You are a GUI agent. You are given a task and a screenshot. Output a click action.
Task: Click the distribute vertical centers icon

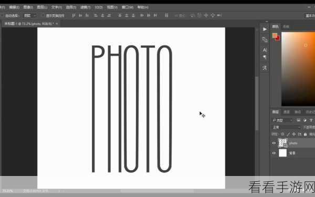pos(127,15)
